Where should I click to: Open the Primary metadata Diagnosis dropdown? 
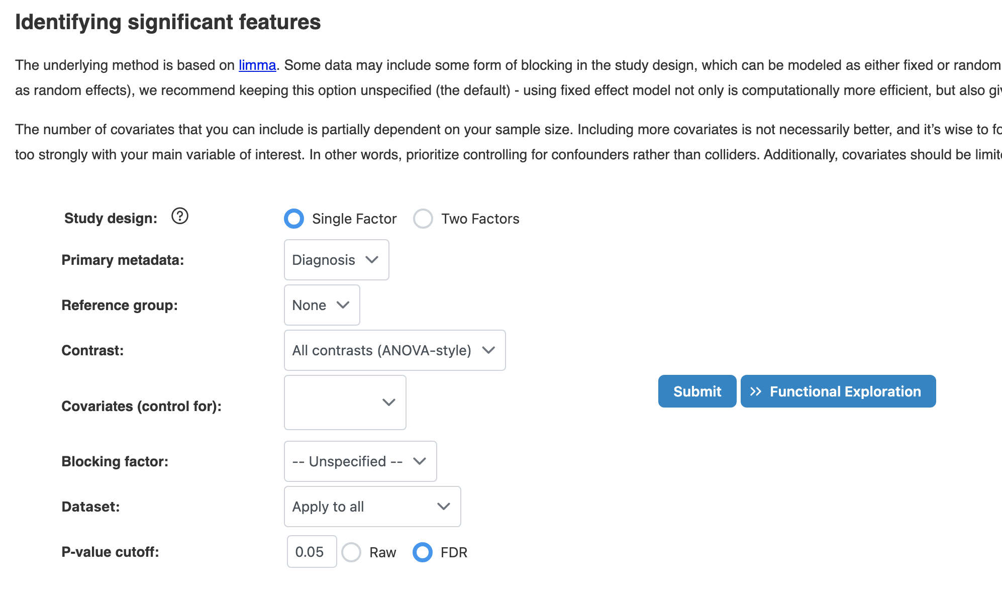[336, 260]
